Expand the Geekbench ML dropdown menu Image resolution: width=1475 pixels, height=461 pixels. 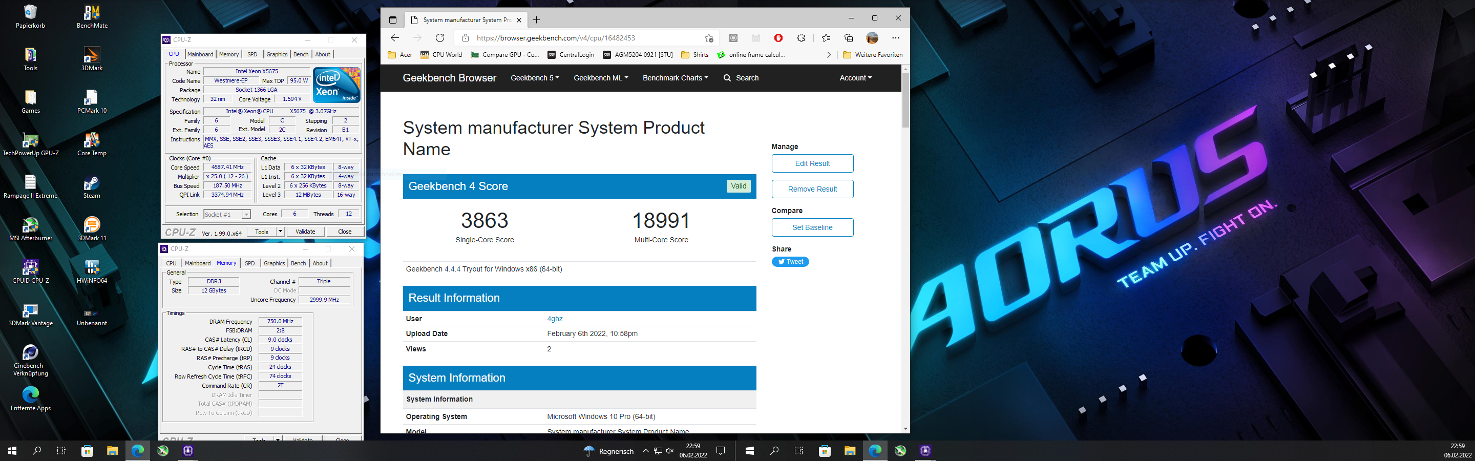coord(601,78)
